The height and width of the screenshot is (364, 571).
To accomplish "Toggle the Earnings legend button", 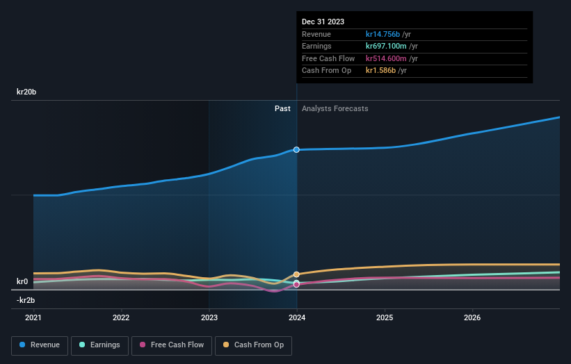I will 99,345.
